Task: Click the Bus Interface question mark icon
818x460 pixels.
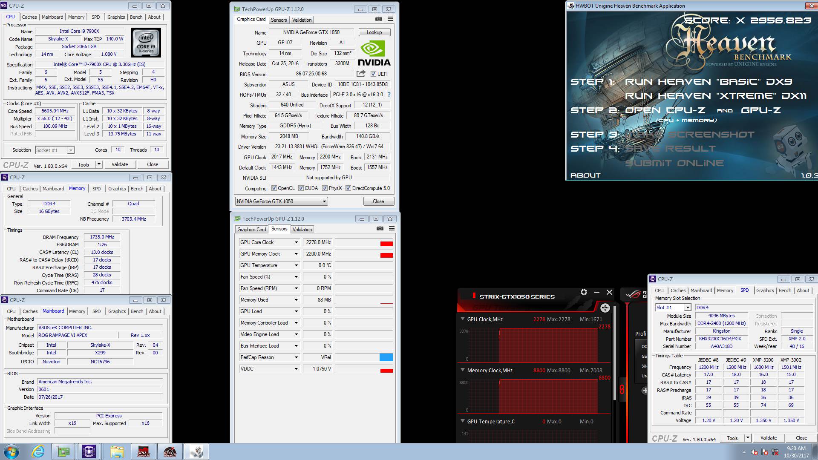Action: point(389,95)
